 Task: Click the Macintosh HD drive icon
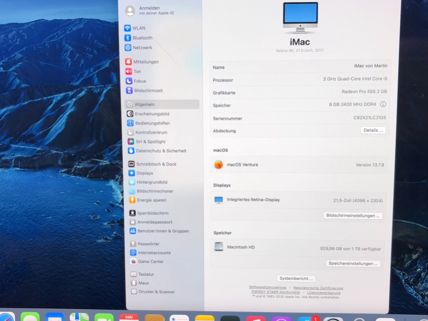click(219, 247)
